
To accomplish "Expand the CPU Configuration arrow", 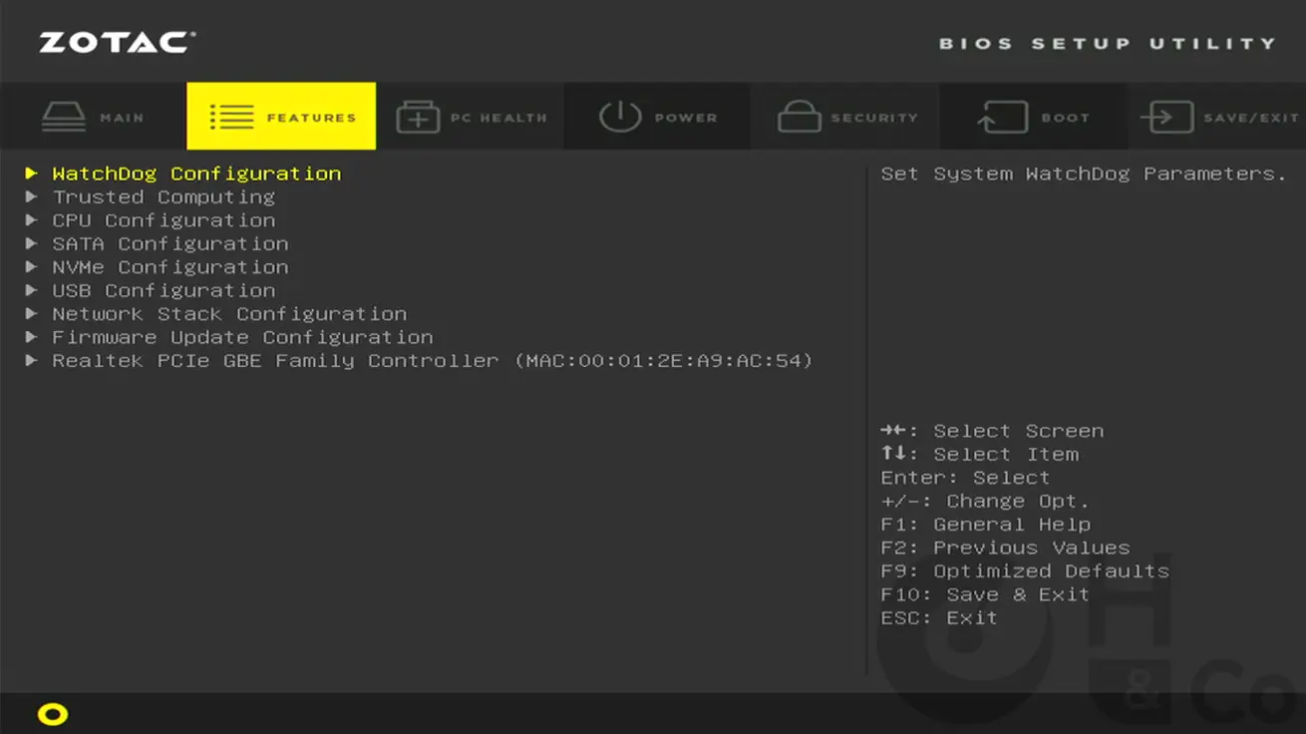I will click(32, 220).
